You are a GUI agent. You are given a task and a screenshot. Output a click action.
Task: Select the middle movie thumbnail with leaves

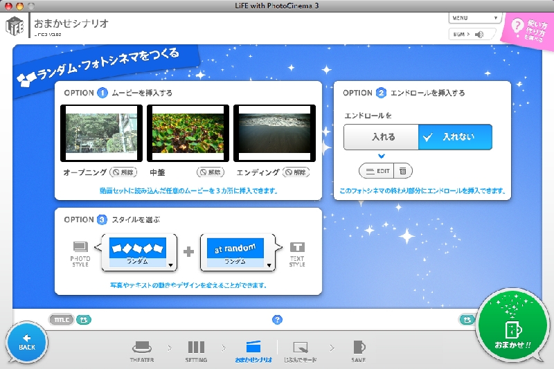click(x=188, y=133)
